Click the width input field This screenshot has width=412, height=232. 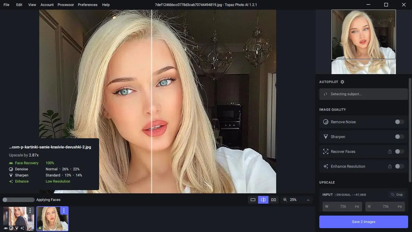[342, 207]
